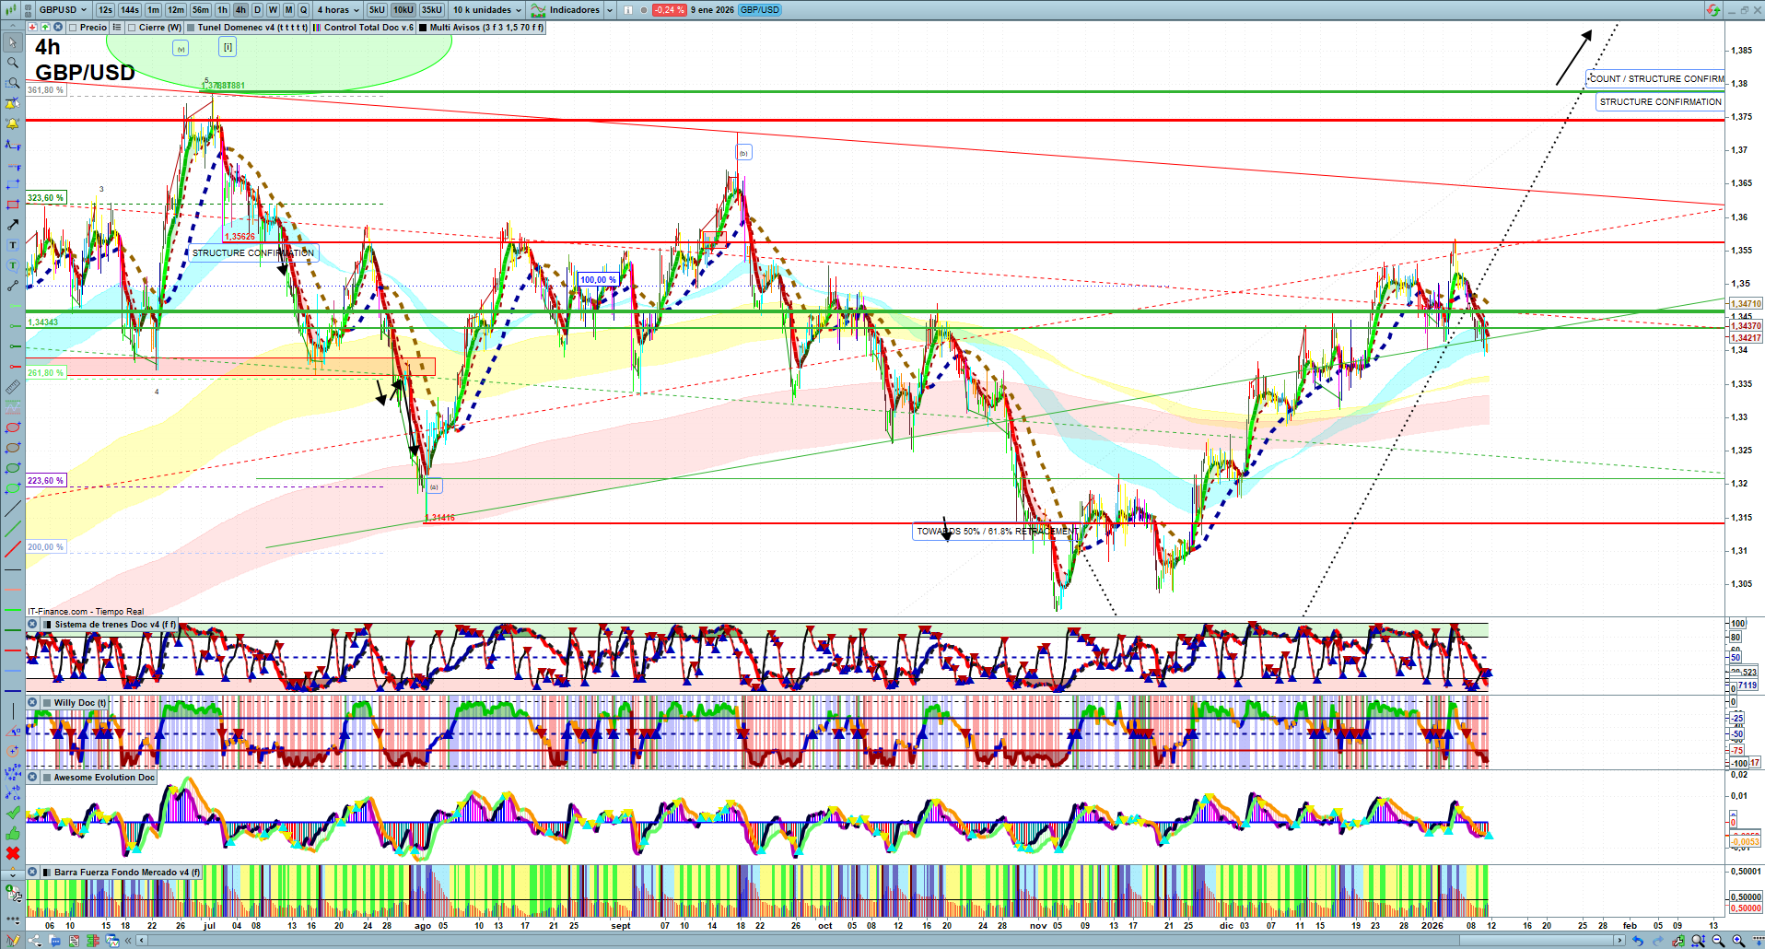Viewport: 1765px width, 949px height.
Task: Select the magnifying glass zoom tool
Action: (13, 63)
